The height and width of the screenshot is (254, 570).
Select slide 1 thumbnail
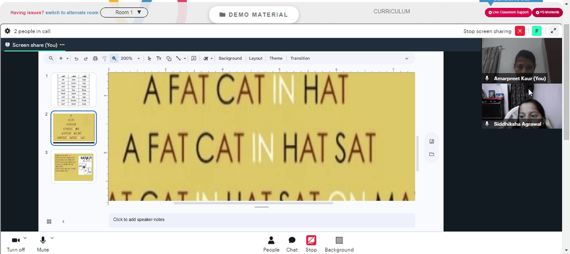(74, 90)
